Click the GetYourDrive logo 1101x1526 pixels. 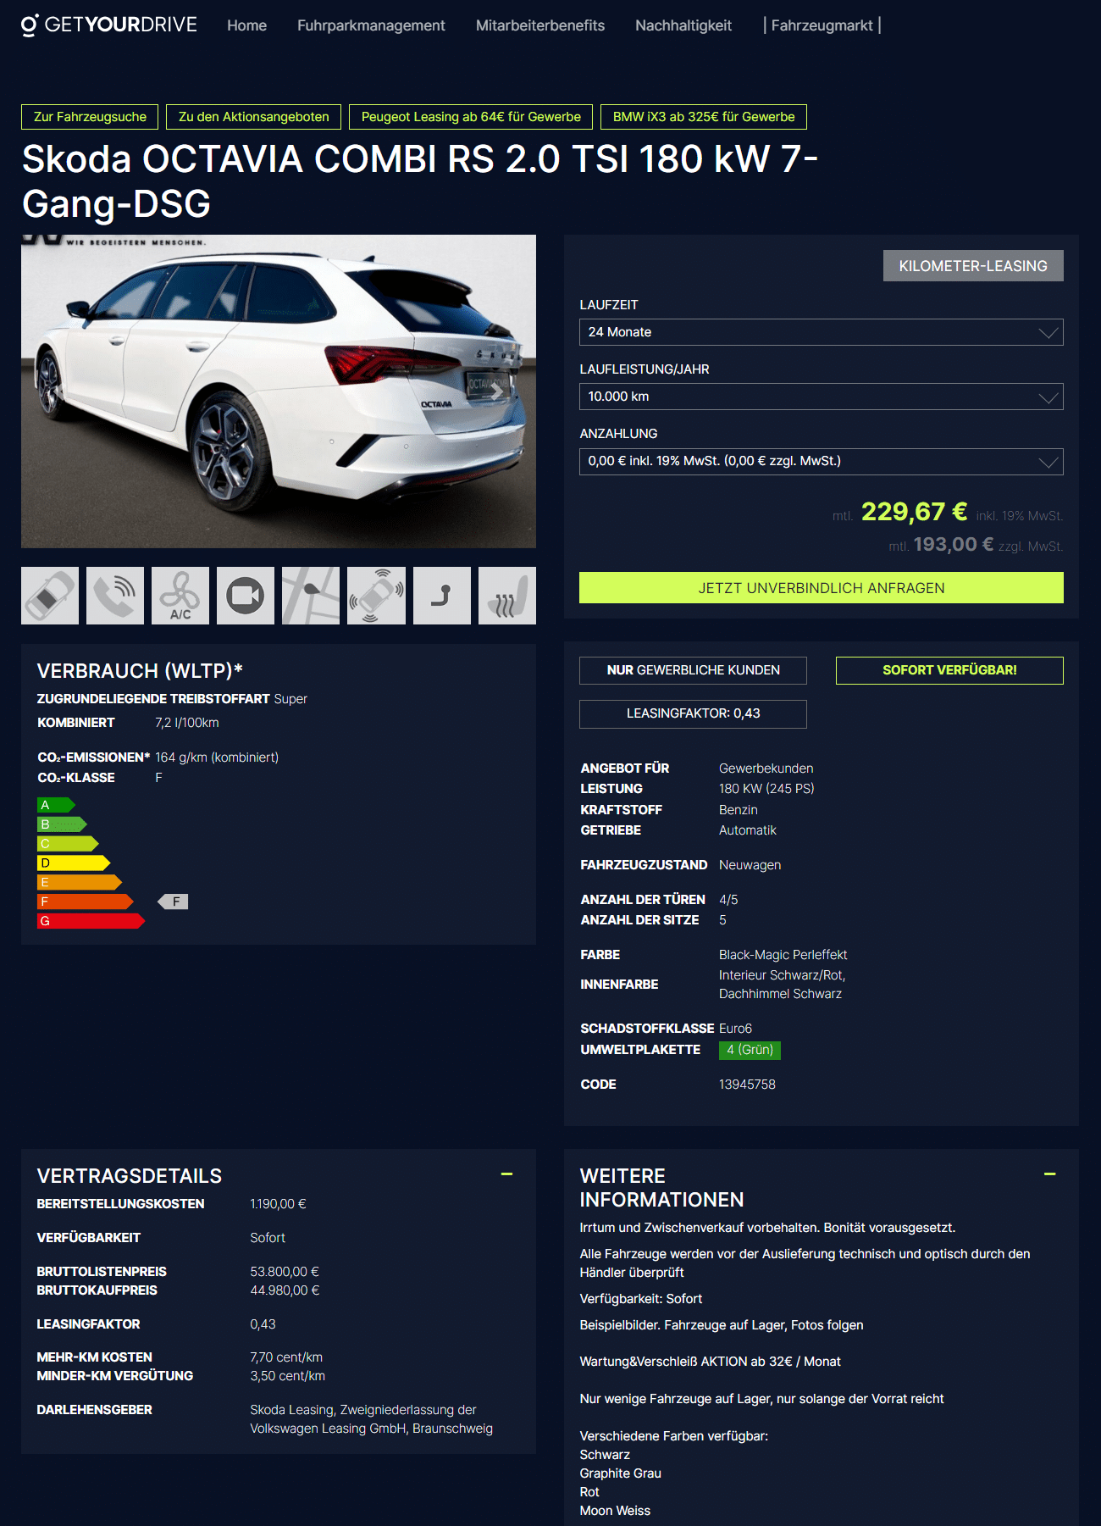tap(109, 25)
